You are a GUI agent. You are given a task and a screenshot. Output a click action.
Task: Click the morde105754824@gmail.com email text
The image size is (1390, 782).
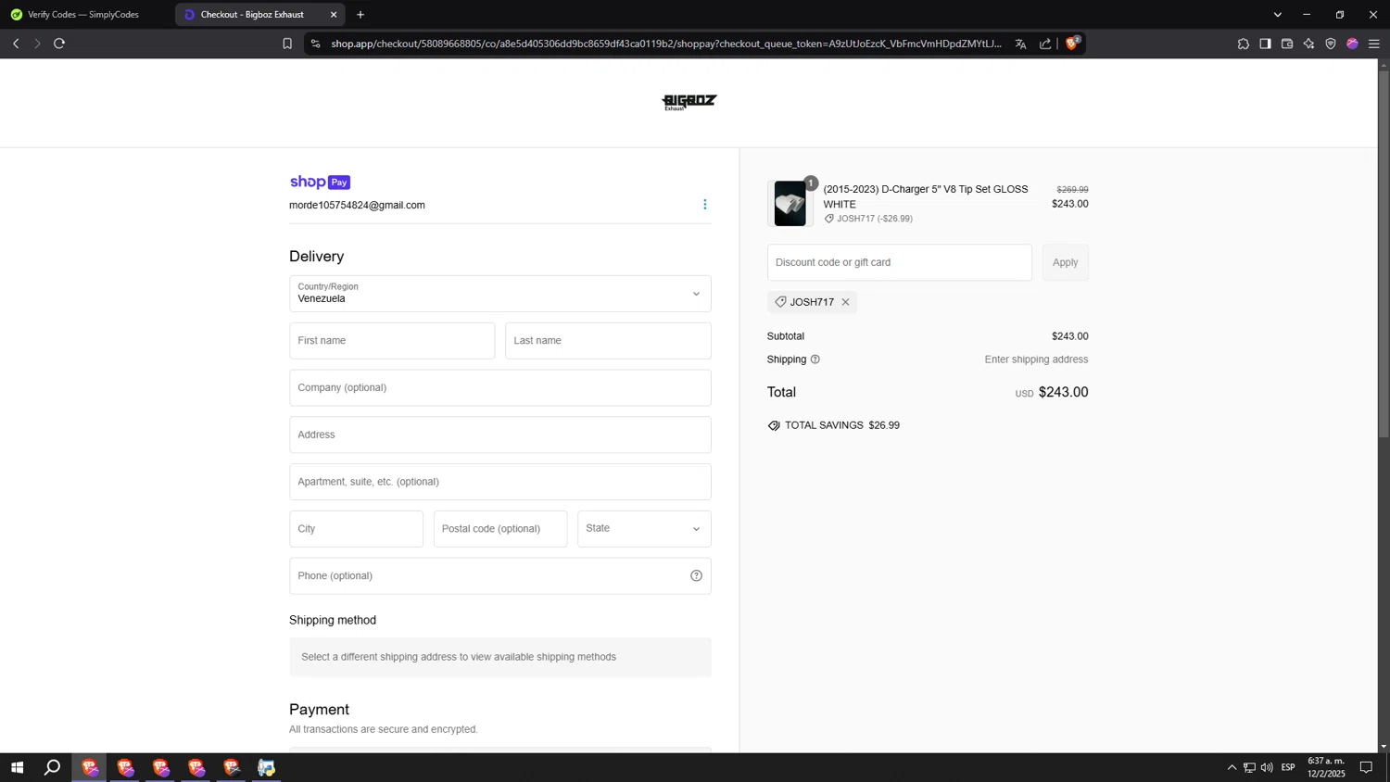[357, 206]
